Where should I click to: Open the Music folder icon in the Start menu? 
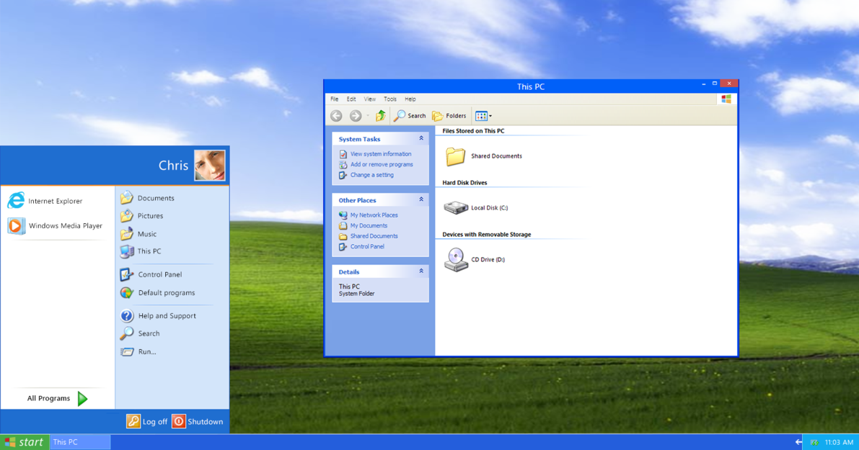(126, 233)
